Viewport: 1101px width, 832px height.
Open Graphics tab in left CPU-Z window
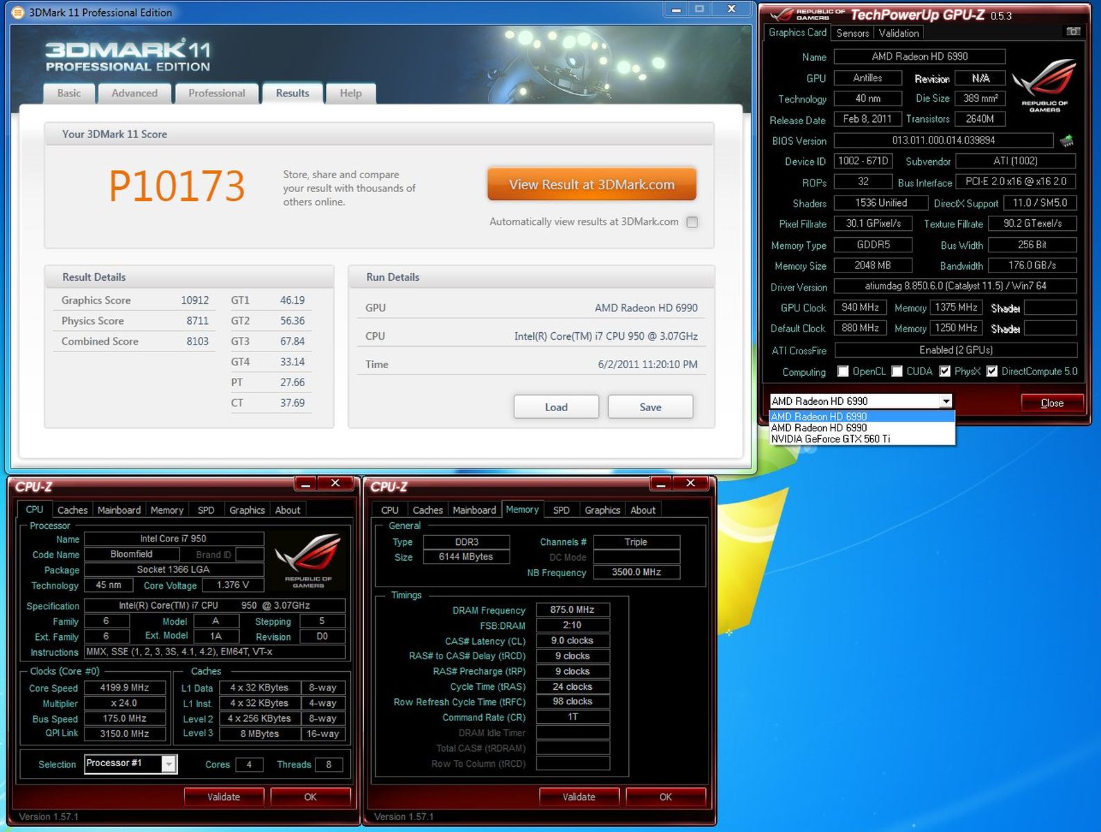[247, 510]
